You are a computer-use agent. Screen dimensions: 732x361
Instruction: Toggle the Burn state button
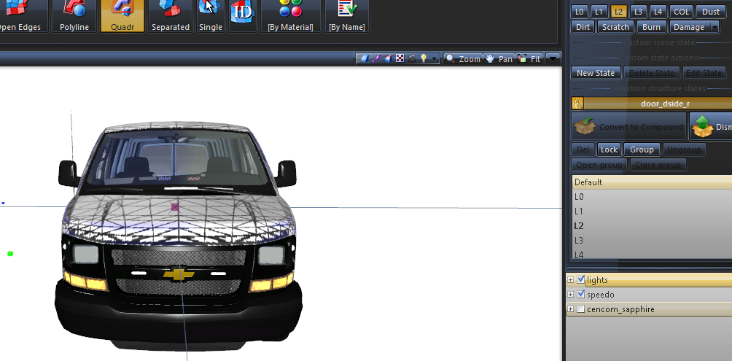[651, 27]
